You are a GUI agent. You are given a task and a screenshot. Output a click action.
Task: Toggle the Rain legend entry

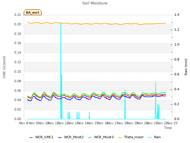(154, 137)
